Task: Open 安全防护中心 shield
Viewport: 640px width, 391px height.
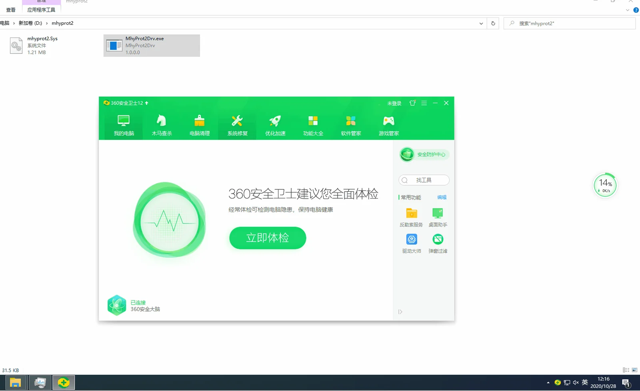Action: pos(424,154)
